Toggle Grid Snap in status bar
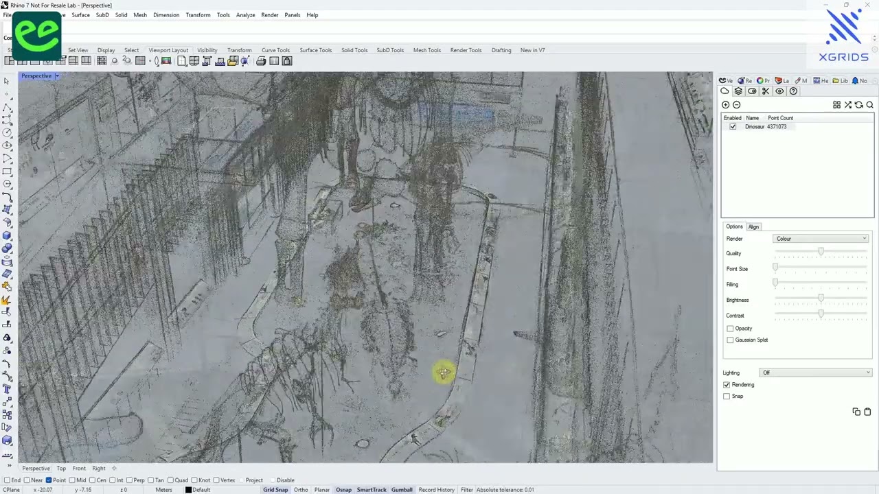 coord(275,490)
